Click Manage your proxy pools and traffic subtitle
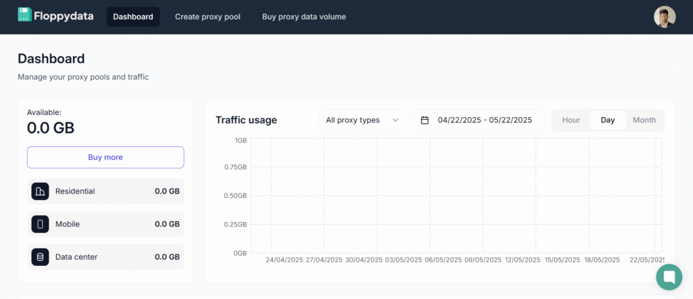693x299 pixels. click(83, 77)
